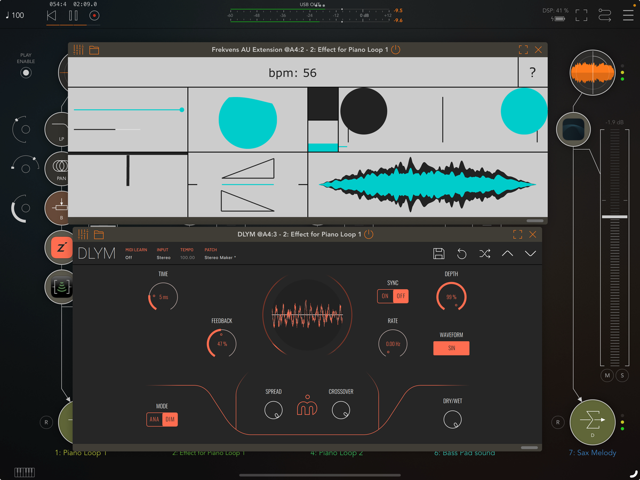
Task: Click the DLYM center logo icon
Action: point(307,405)
